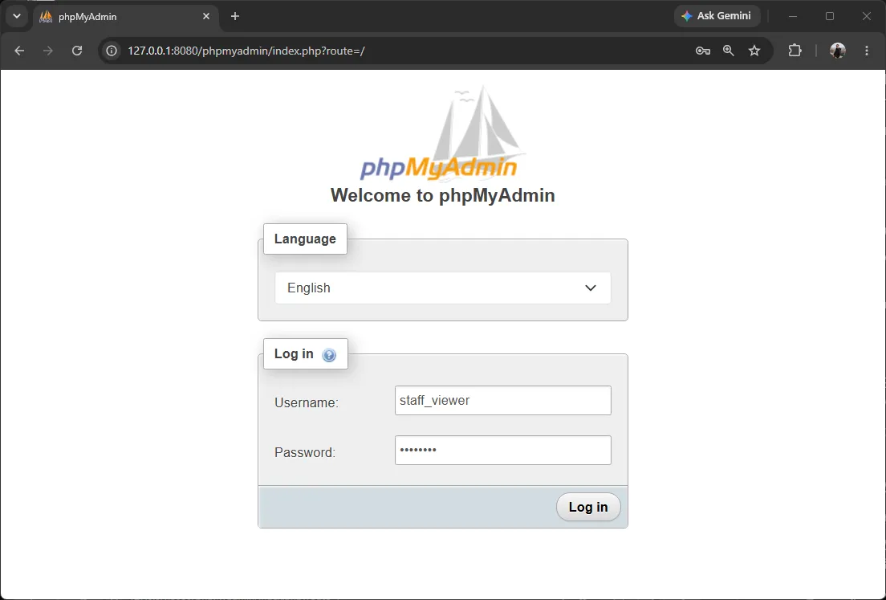Screen dimensions: 886x600
Task: Go back to the previous page
Action: click(x=19, y=51)
